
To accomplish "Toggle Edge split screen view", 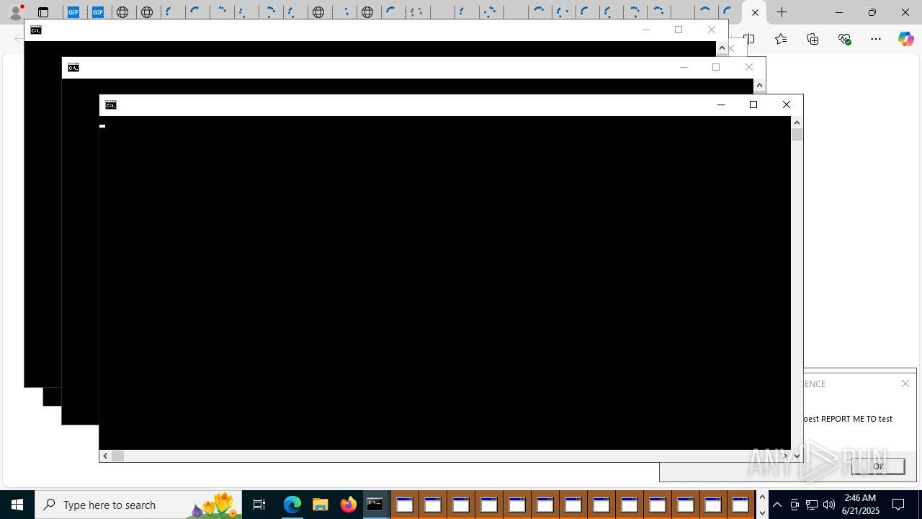I will (749, 39).
